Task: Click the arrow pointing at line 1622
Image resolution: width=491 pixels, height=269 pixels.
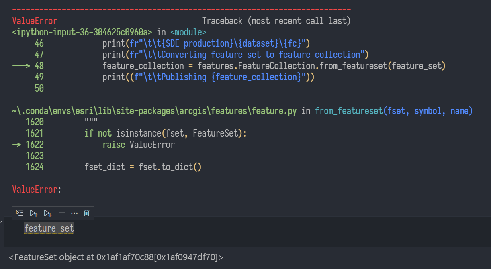Action: click(17, 145)
